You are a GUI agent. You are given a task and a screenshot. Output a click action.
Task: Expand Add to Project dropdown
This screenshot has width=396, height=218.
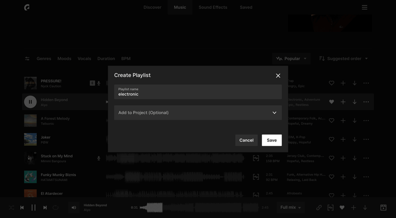pyautogui.click(x=198, y=112)
